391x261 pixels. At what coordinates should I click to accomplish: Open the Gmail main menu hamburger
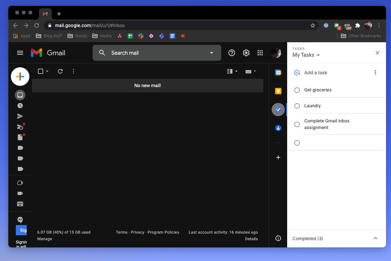pyautogui.click(x=20, y=53)
